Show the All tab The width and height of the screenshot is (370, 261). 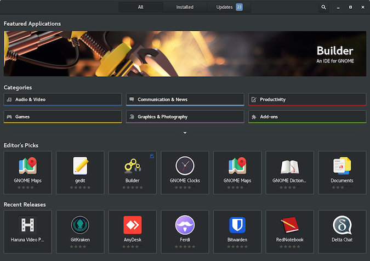140,7
